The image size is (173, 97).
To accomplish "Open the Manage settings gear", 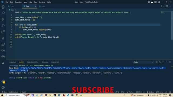I will pyautogui.click(x=3, y=87).
